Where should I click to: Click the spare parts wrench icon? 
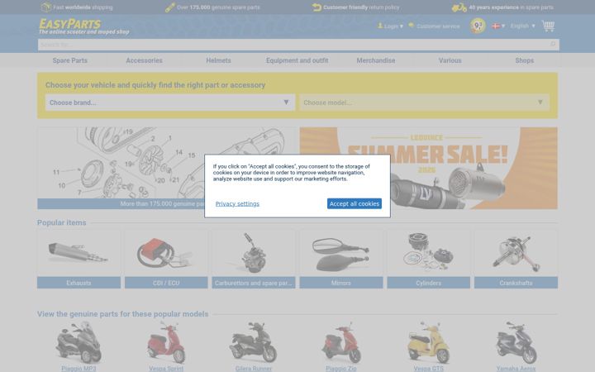pos(170,7)
